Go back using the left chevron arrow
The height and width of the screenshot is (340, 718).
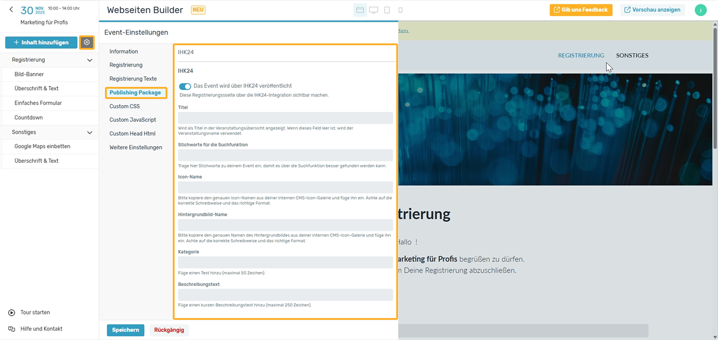(11, 9)
